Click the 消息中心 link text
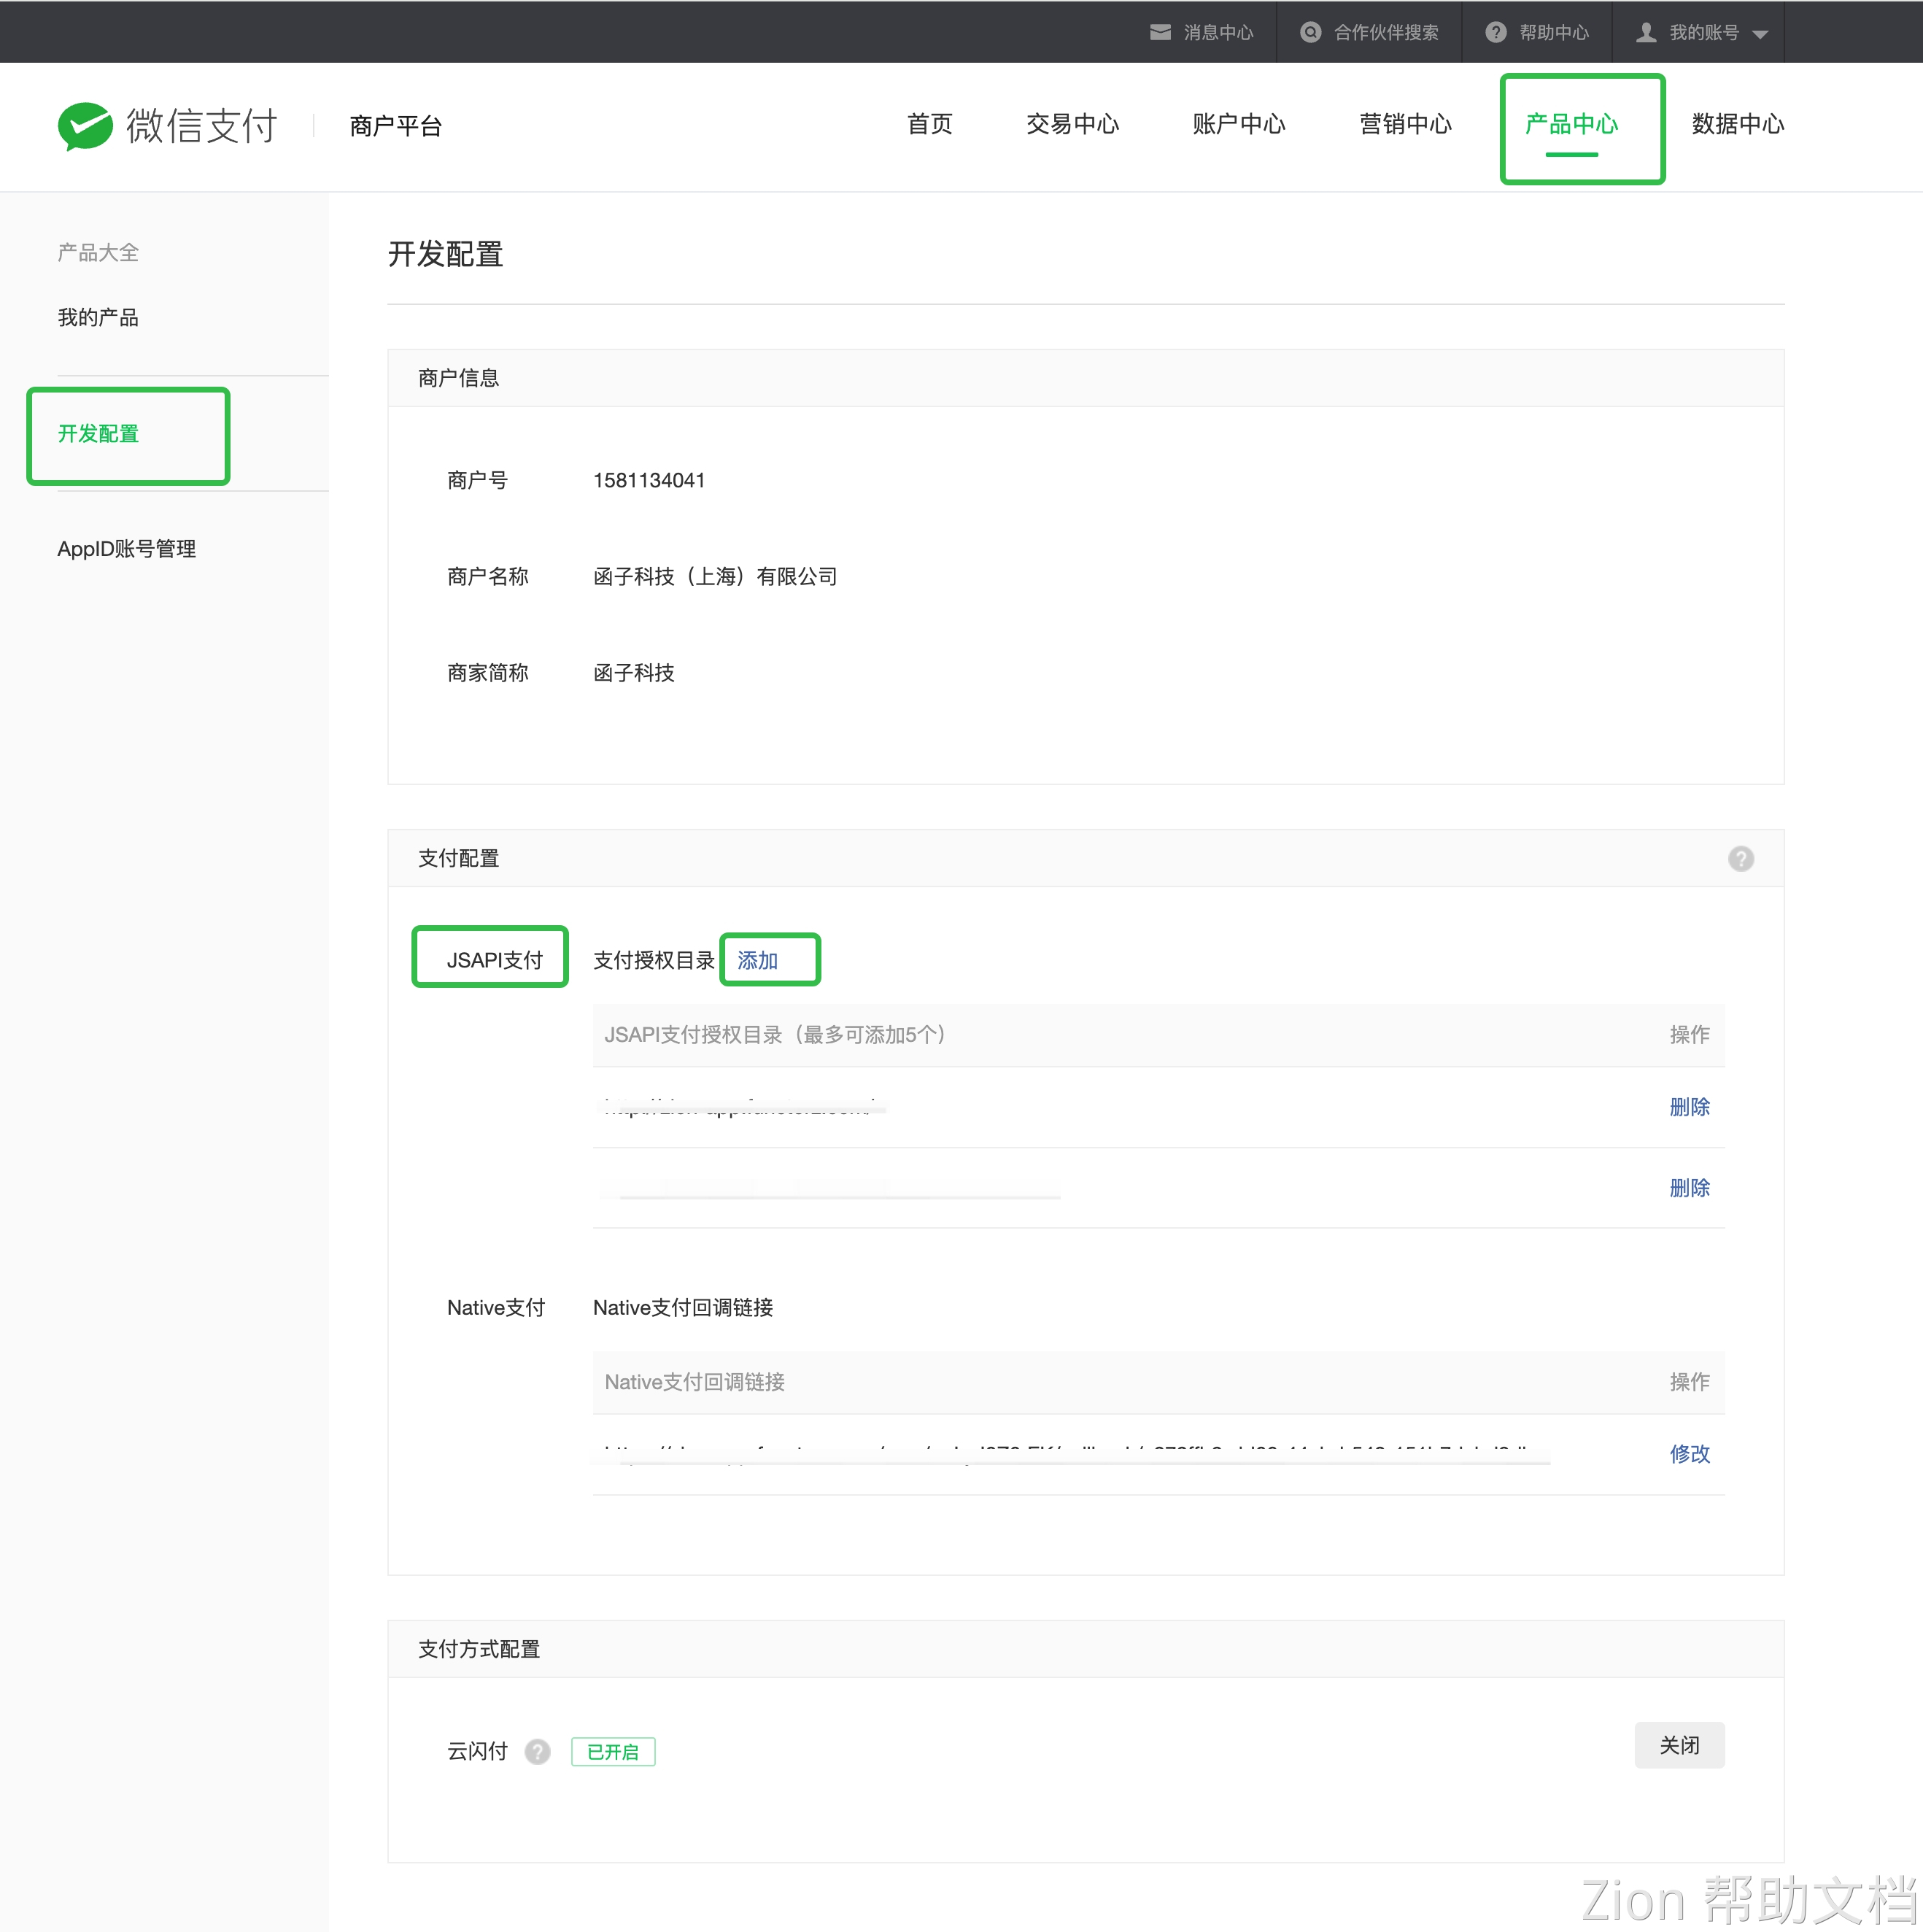Image resolution: width=1923 pixels, height=1932 pixels. pyautogui.click(x=1218, y=32)
